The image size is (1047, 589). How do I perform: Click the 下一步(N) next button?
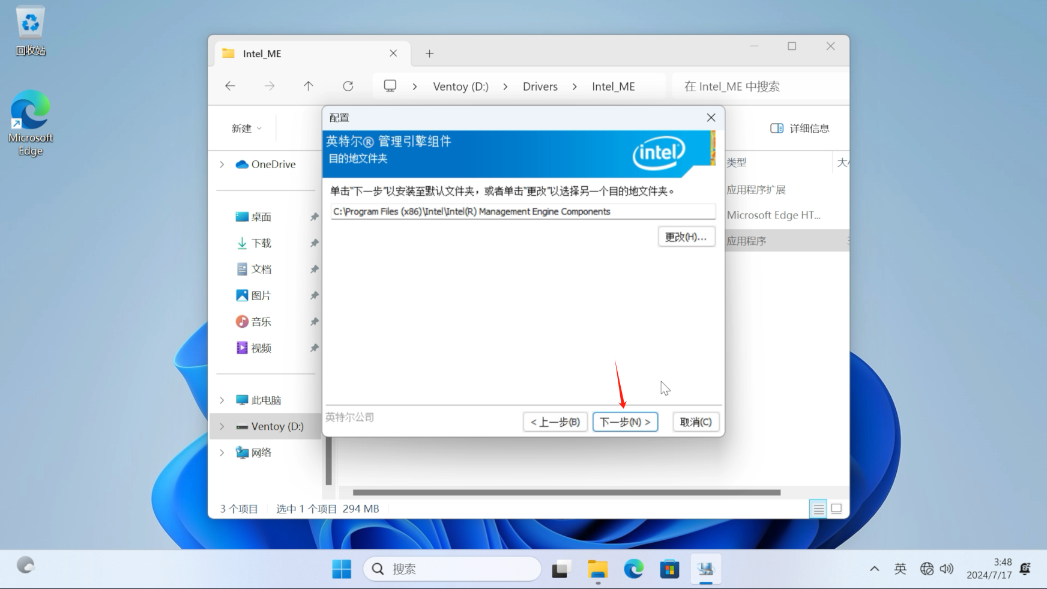(625, 422)
